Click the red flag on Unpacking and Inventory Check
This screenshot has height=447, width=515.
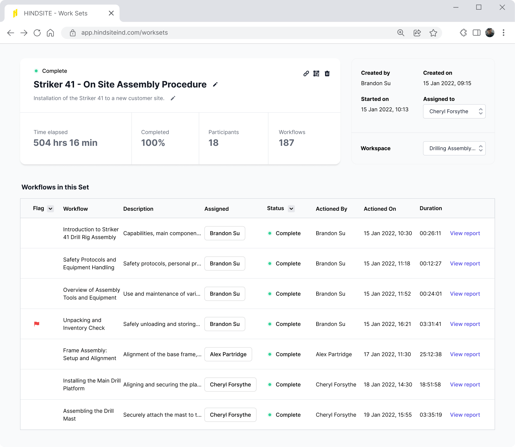click(37, 324)
